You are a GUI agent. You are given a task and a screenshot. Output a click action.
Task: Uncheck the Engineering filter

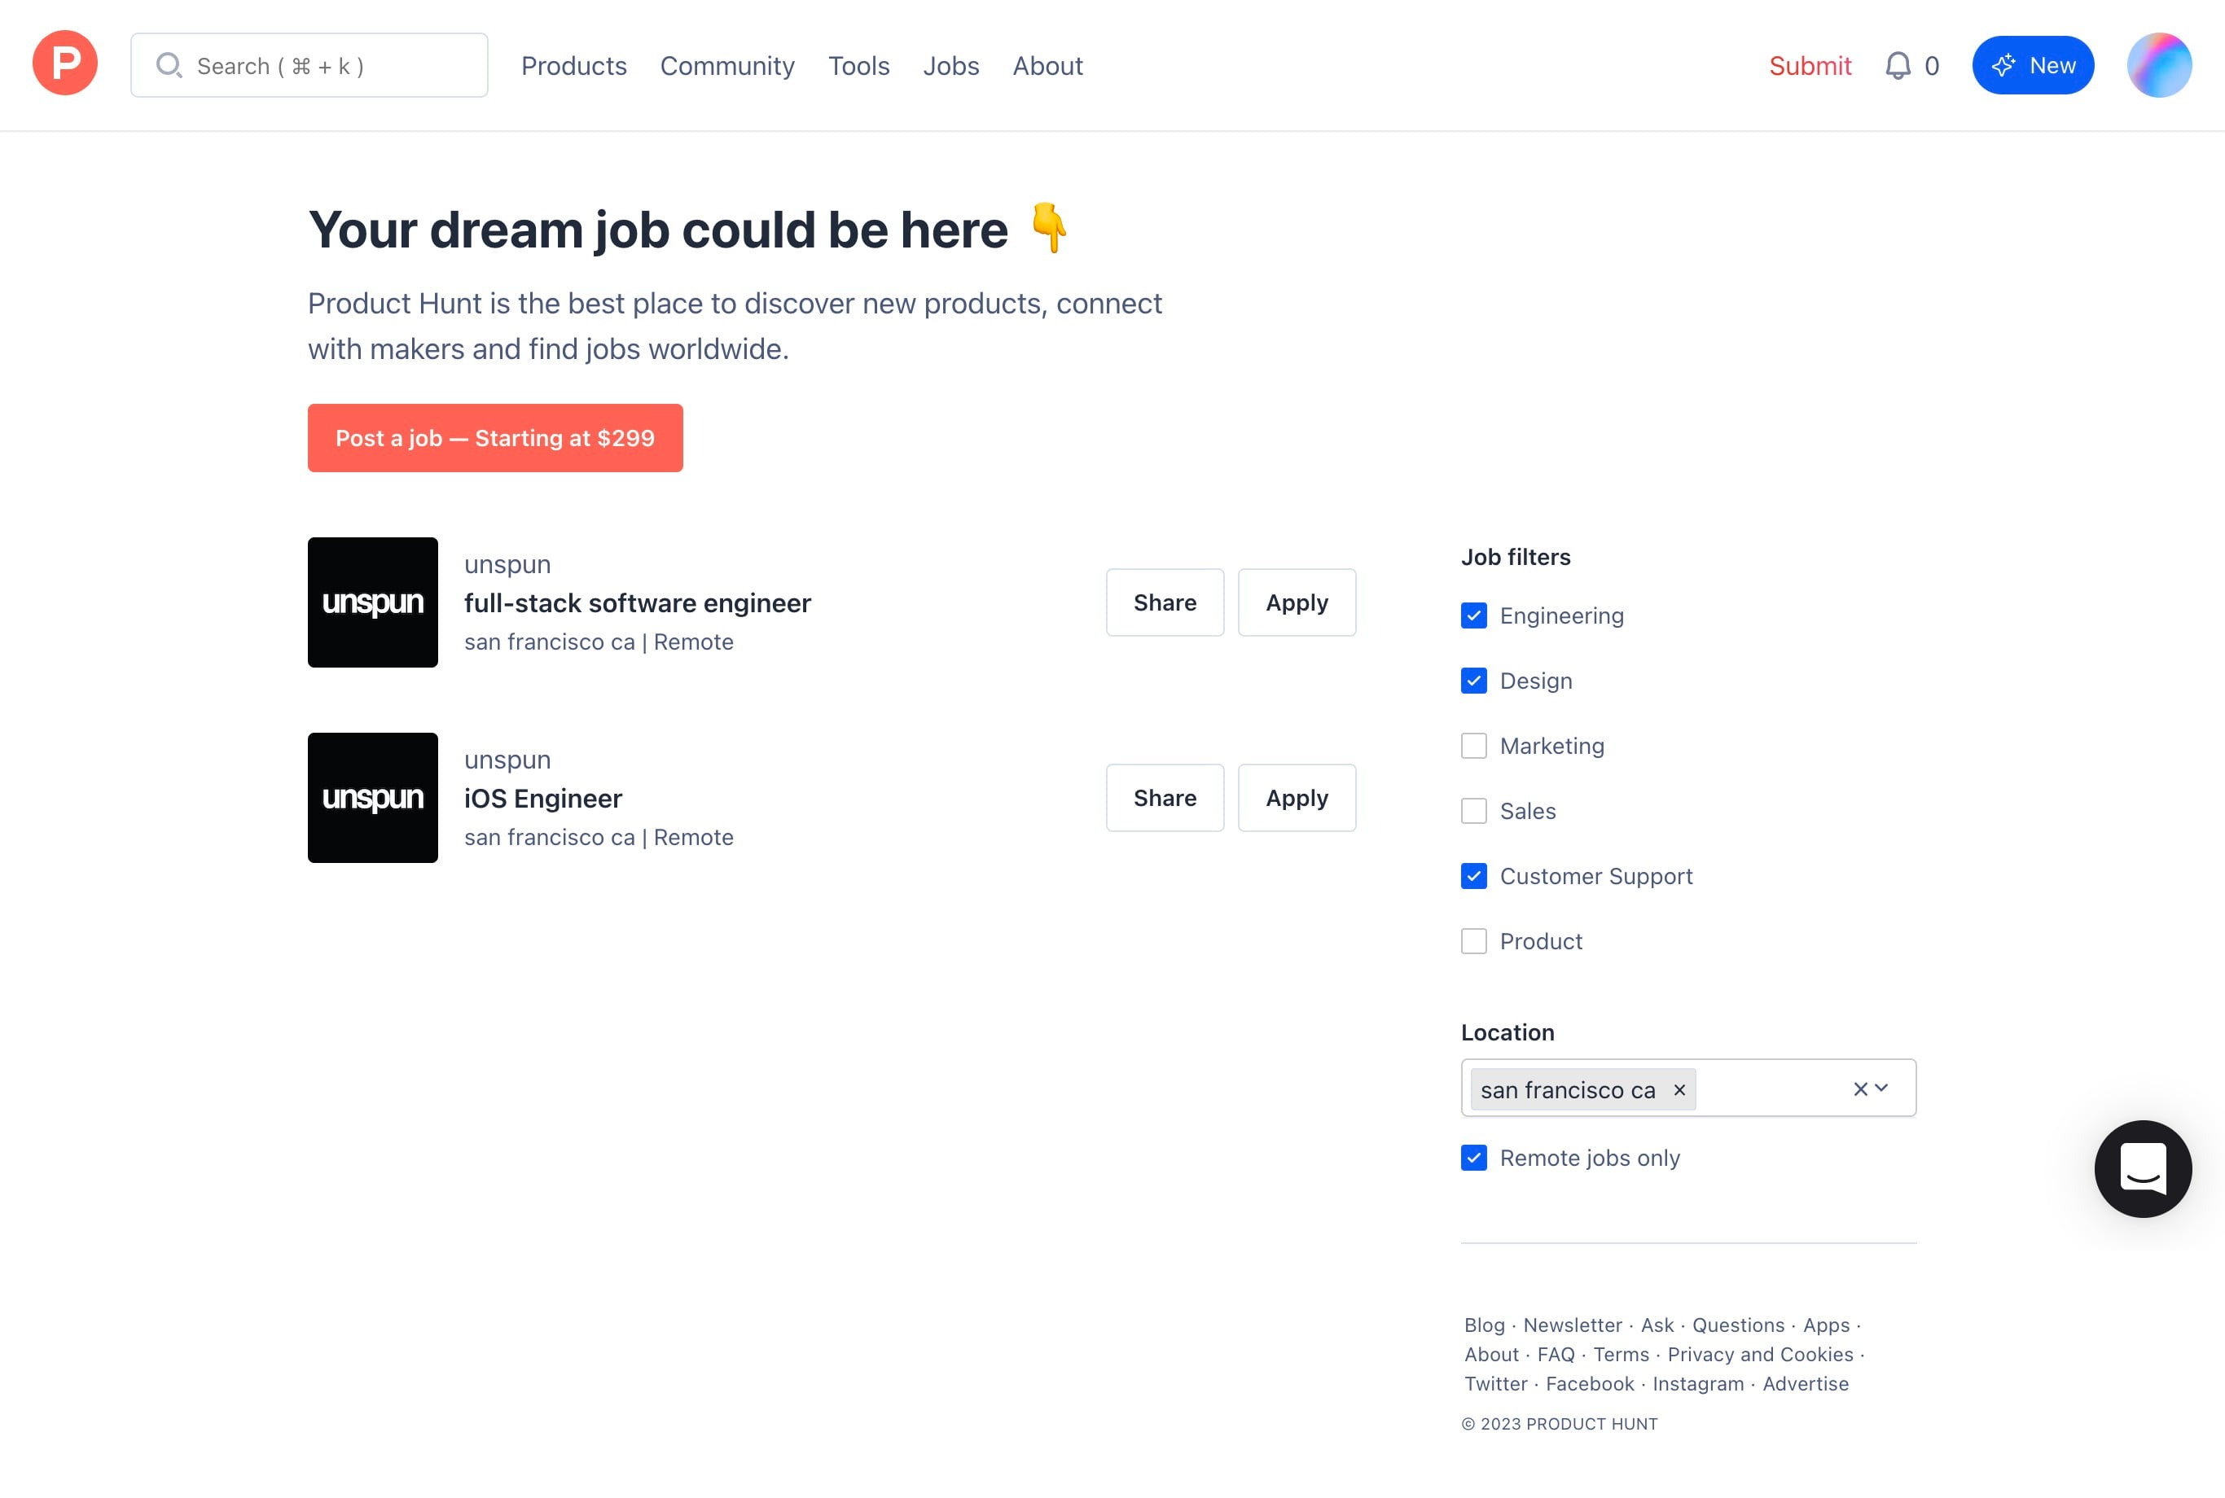point(1474,615)
